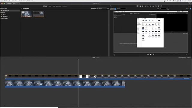Click the search field in media browser

pos(102,8)
